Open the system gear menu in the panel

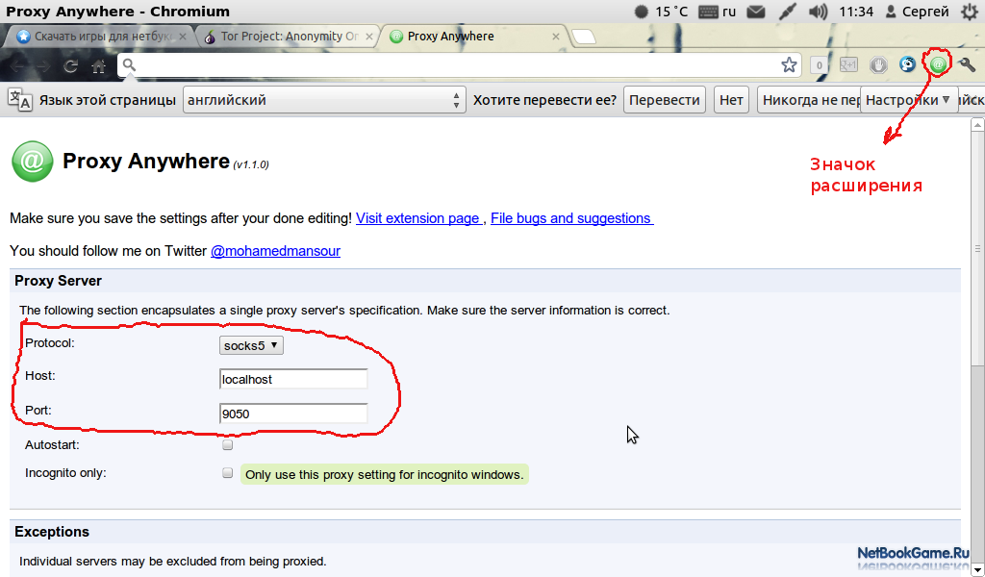pyautogui.click(x=970, y=12)
